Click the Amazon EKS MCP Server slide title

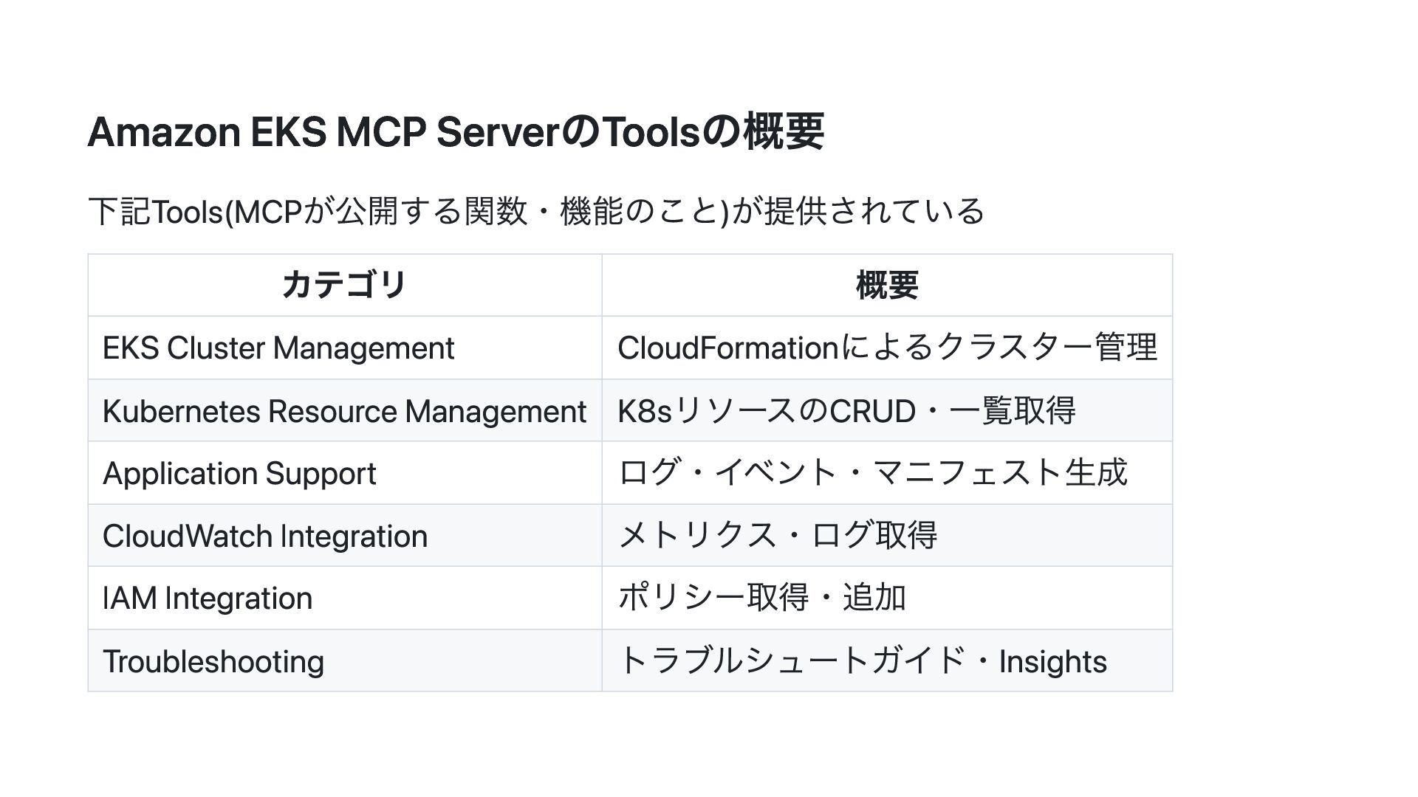click(x=455, y=132)
